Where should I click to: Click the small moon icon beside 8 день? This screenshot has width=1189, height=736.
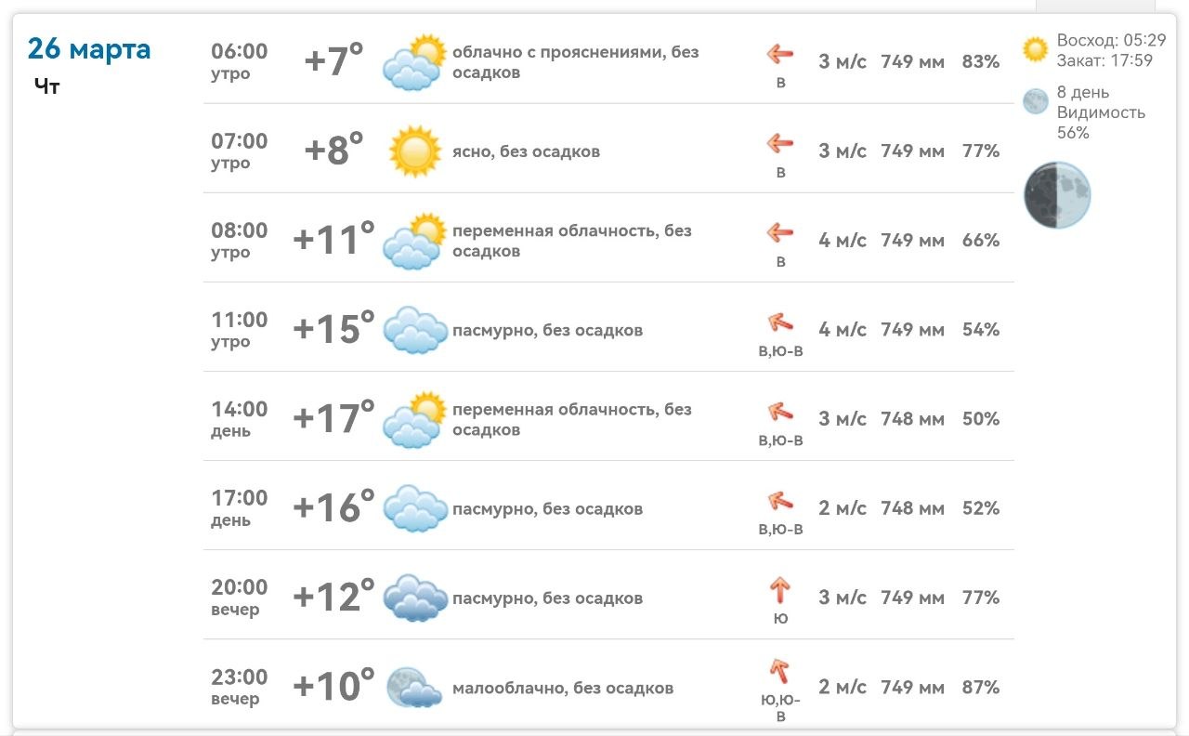pos(1035,101)
